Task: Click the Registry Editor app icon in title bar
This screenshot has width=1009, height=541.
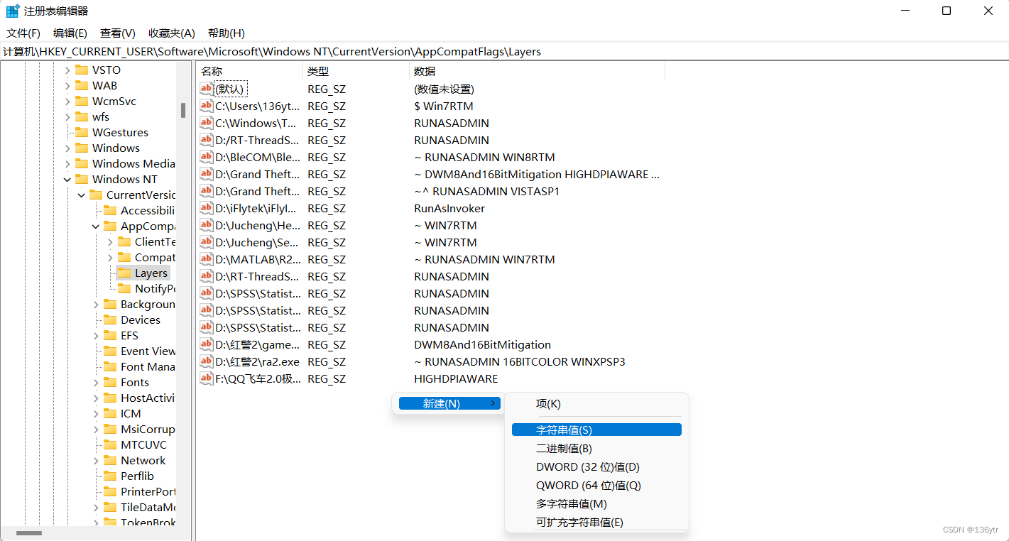Action: [x=13, y=11]
